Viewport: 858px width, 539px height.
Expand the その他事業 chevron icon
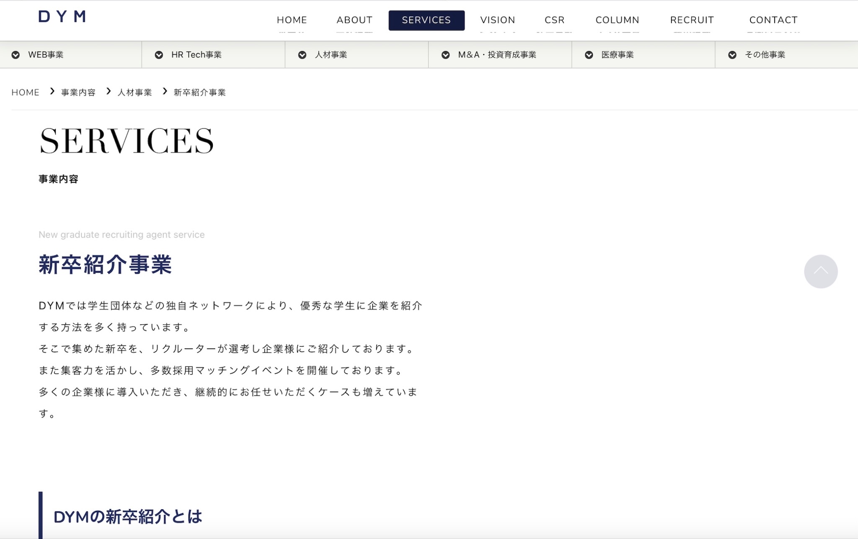(732, 55)
